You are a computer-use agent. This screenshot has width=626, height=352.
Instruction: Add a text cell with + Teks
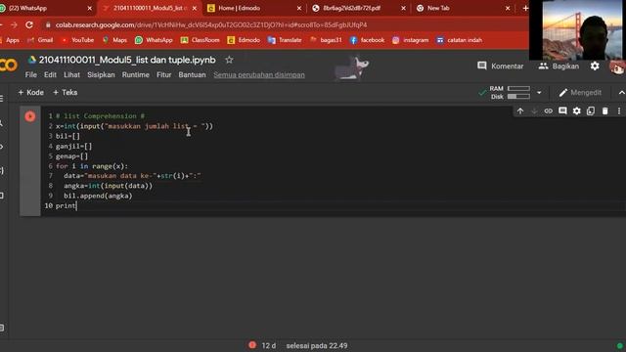66,93
